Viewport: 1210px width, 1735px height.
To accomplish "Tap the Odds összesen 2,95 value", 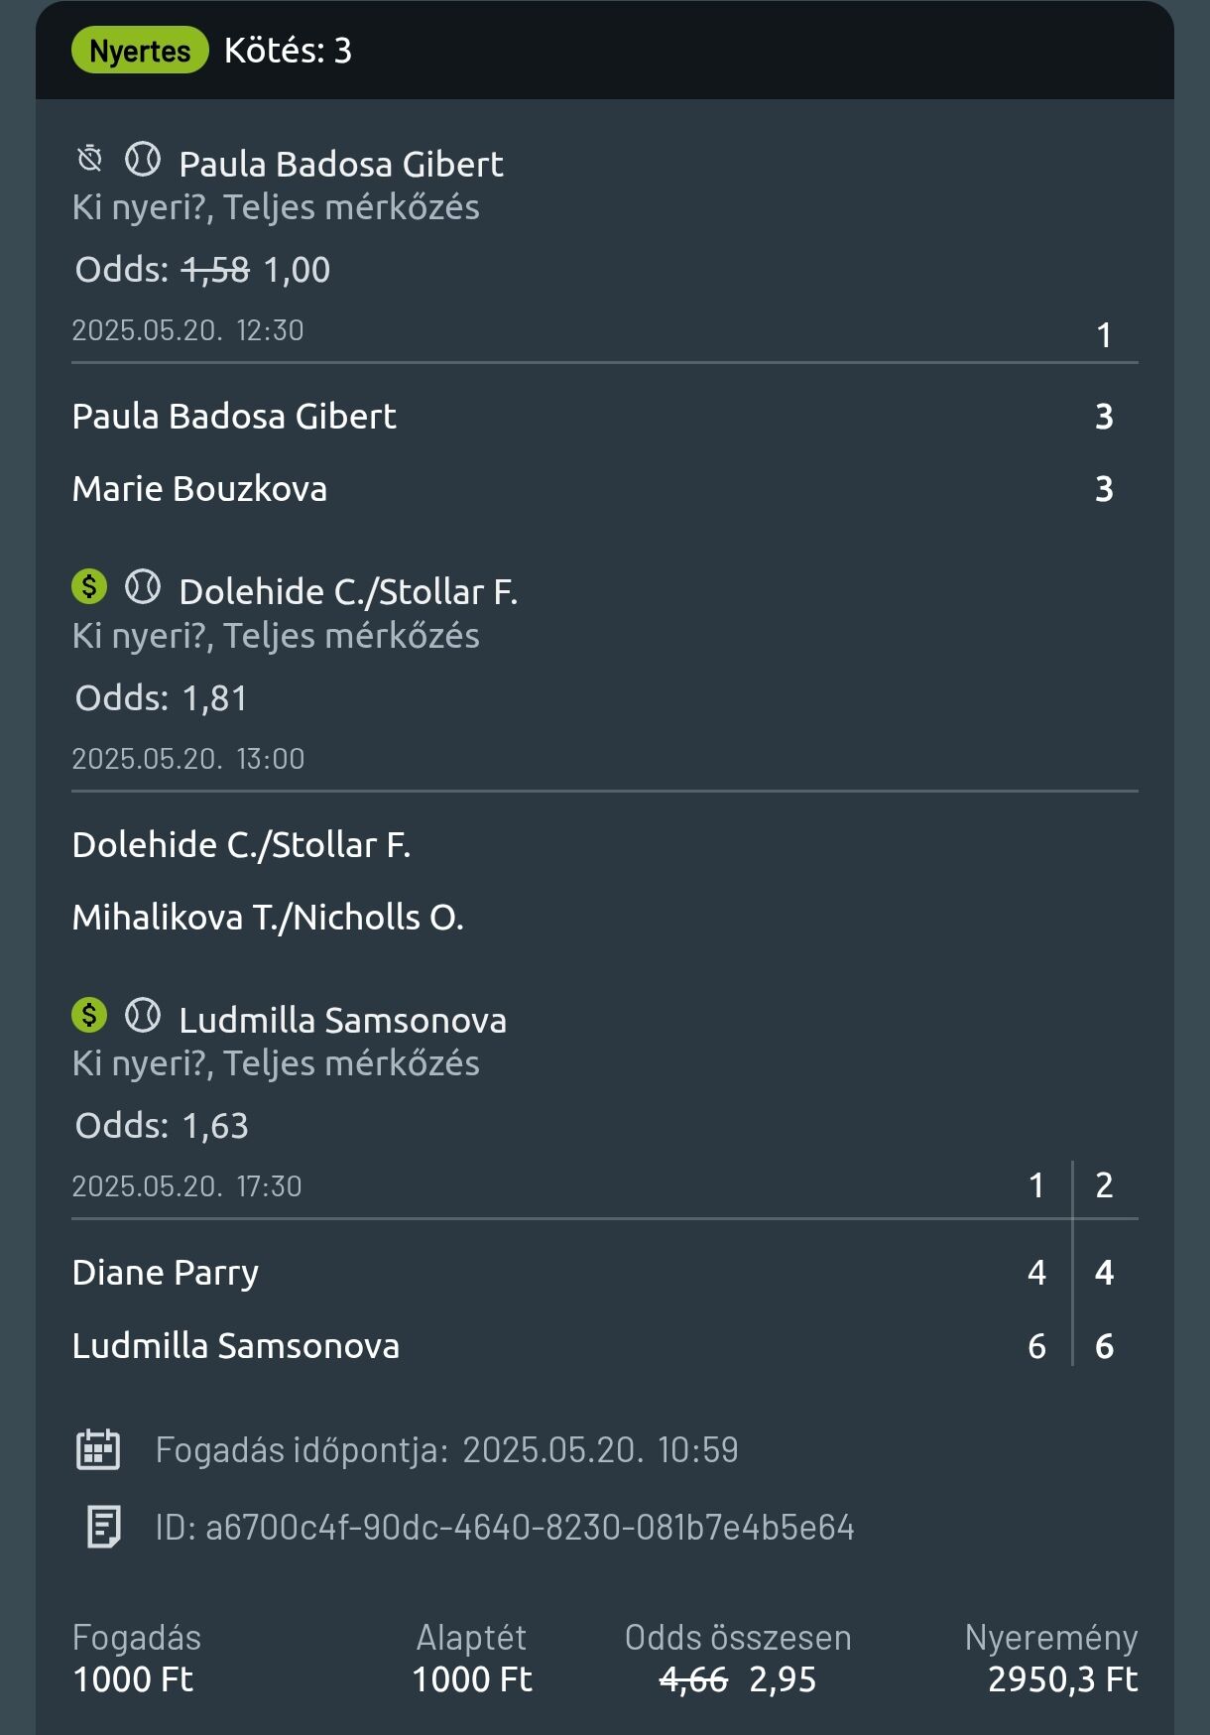I will (x=783, y=1679).
